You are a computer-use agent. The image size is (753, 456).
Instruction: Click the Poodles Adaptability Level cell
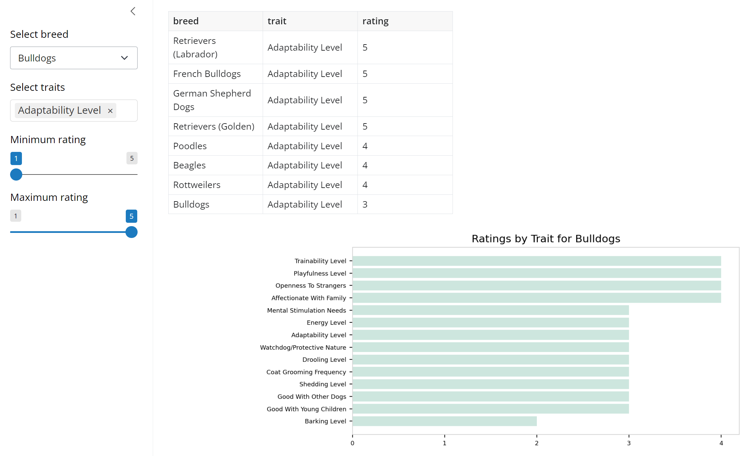click(x=305, y=146)
